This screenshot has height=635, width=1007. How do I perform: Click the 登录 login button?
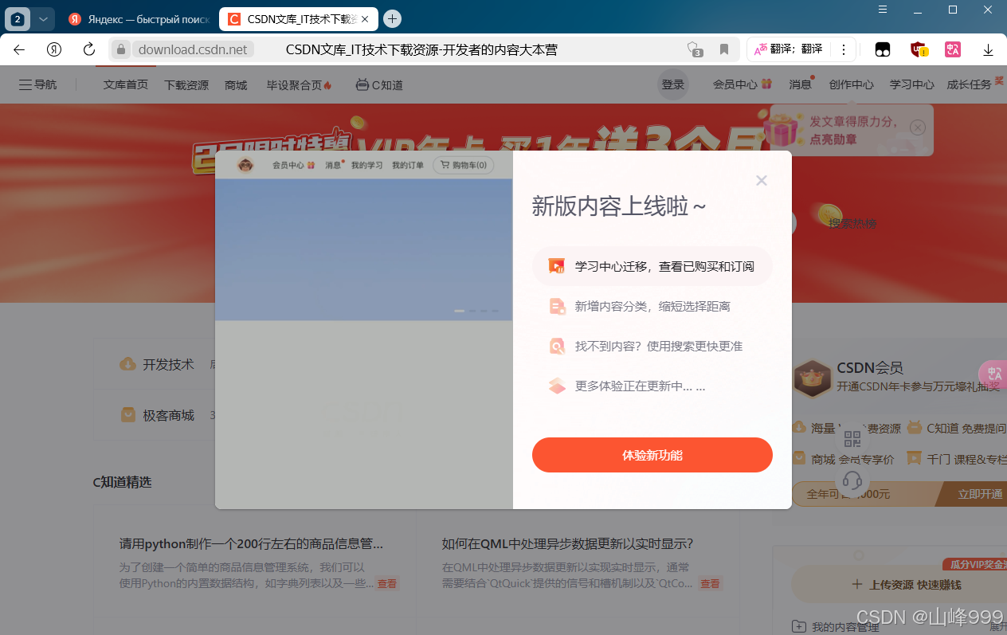673,84
